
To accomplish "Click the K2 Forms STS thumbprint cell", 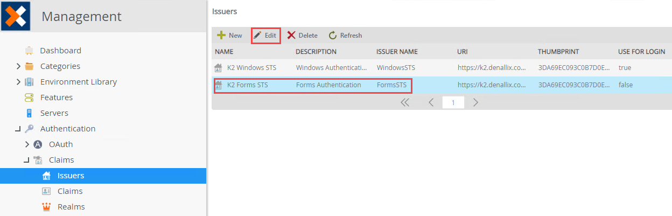I will (x=574, y=85).
